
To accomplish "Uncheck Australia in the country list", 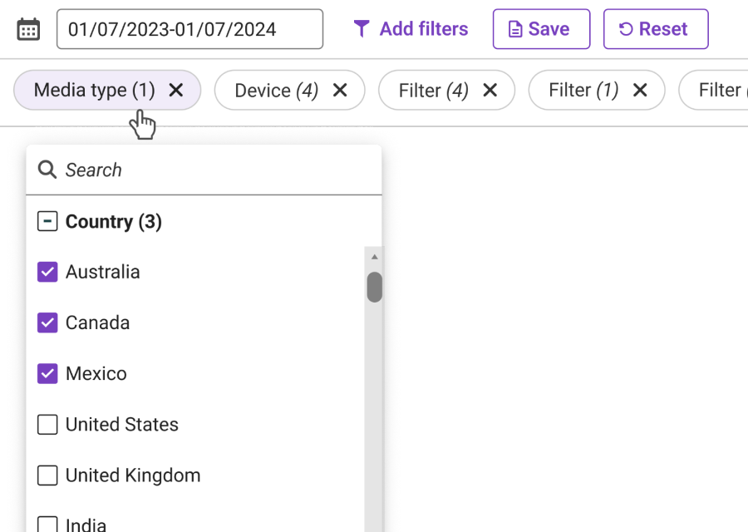I will (47, 272).
